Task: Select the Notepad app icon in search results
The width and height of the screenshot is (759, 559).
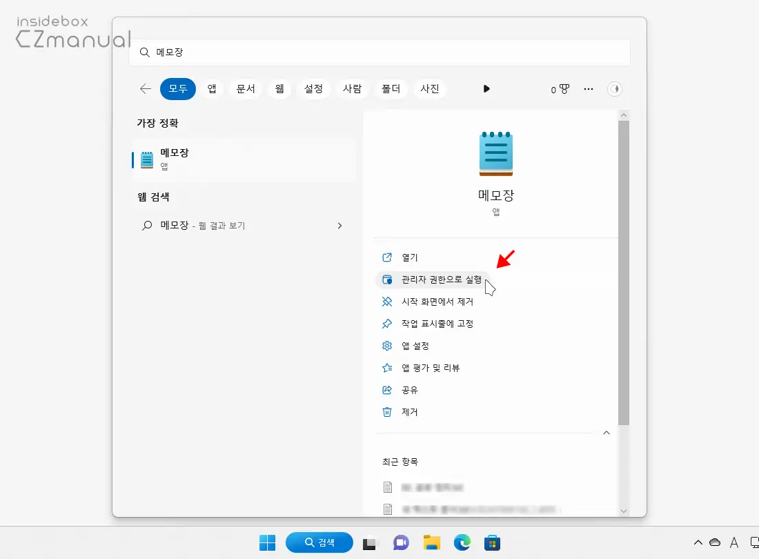Action: pos(147,158)
